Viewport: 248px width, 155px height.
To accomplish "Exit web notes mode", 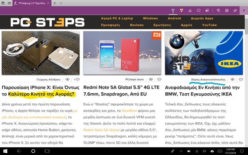I will pyautogui.click(x=244, y=10).
